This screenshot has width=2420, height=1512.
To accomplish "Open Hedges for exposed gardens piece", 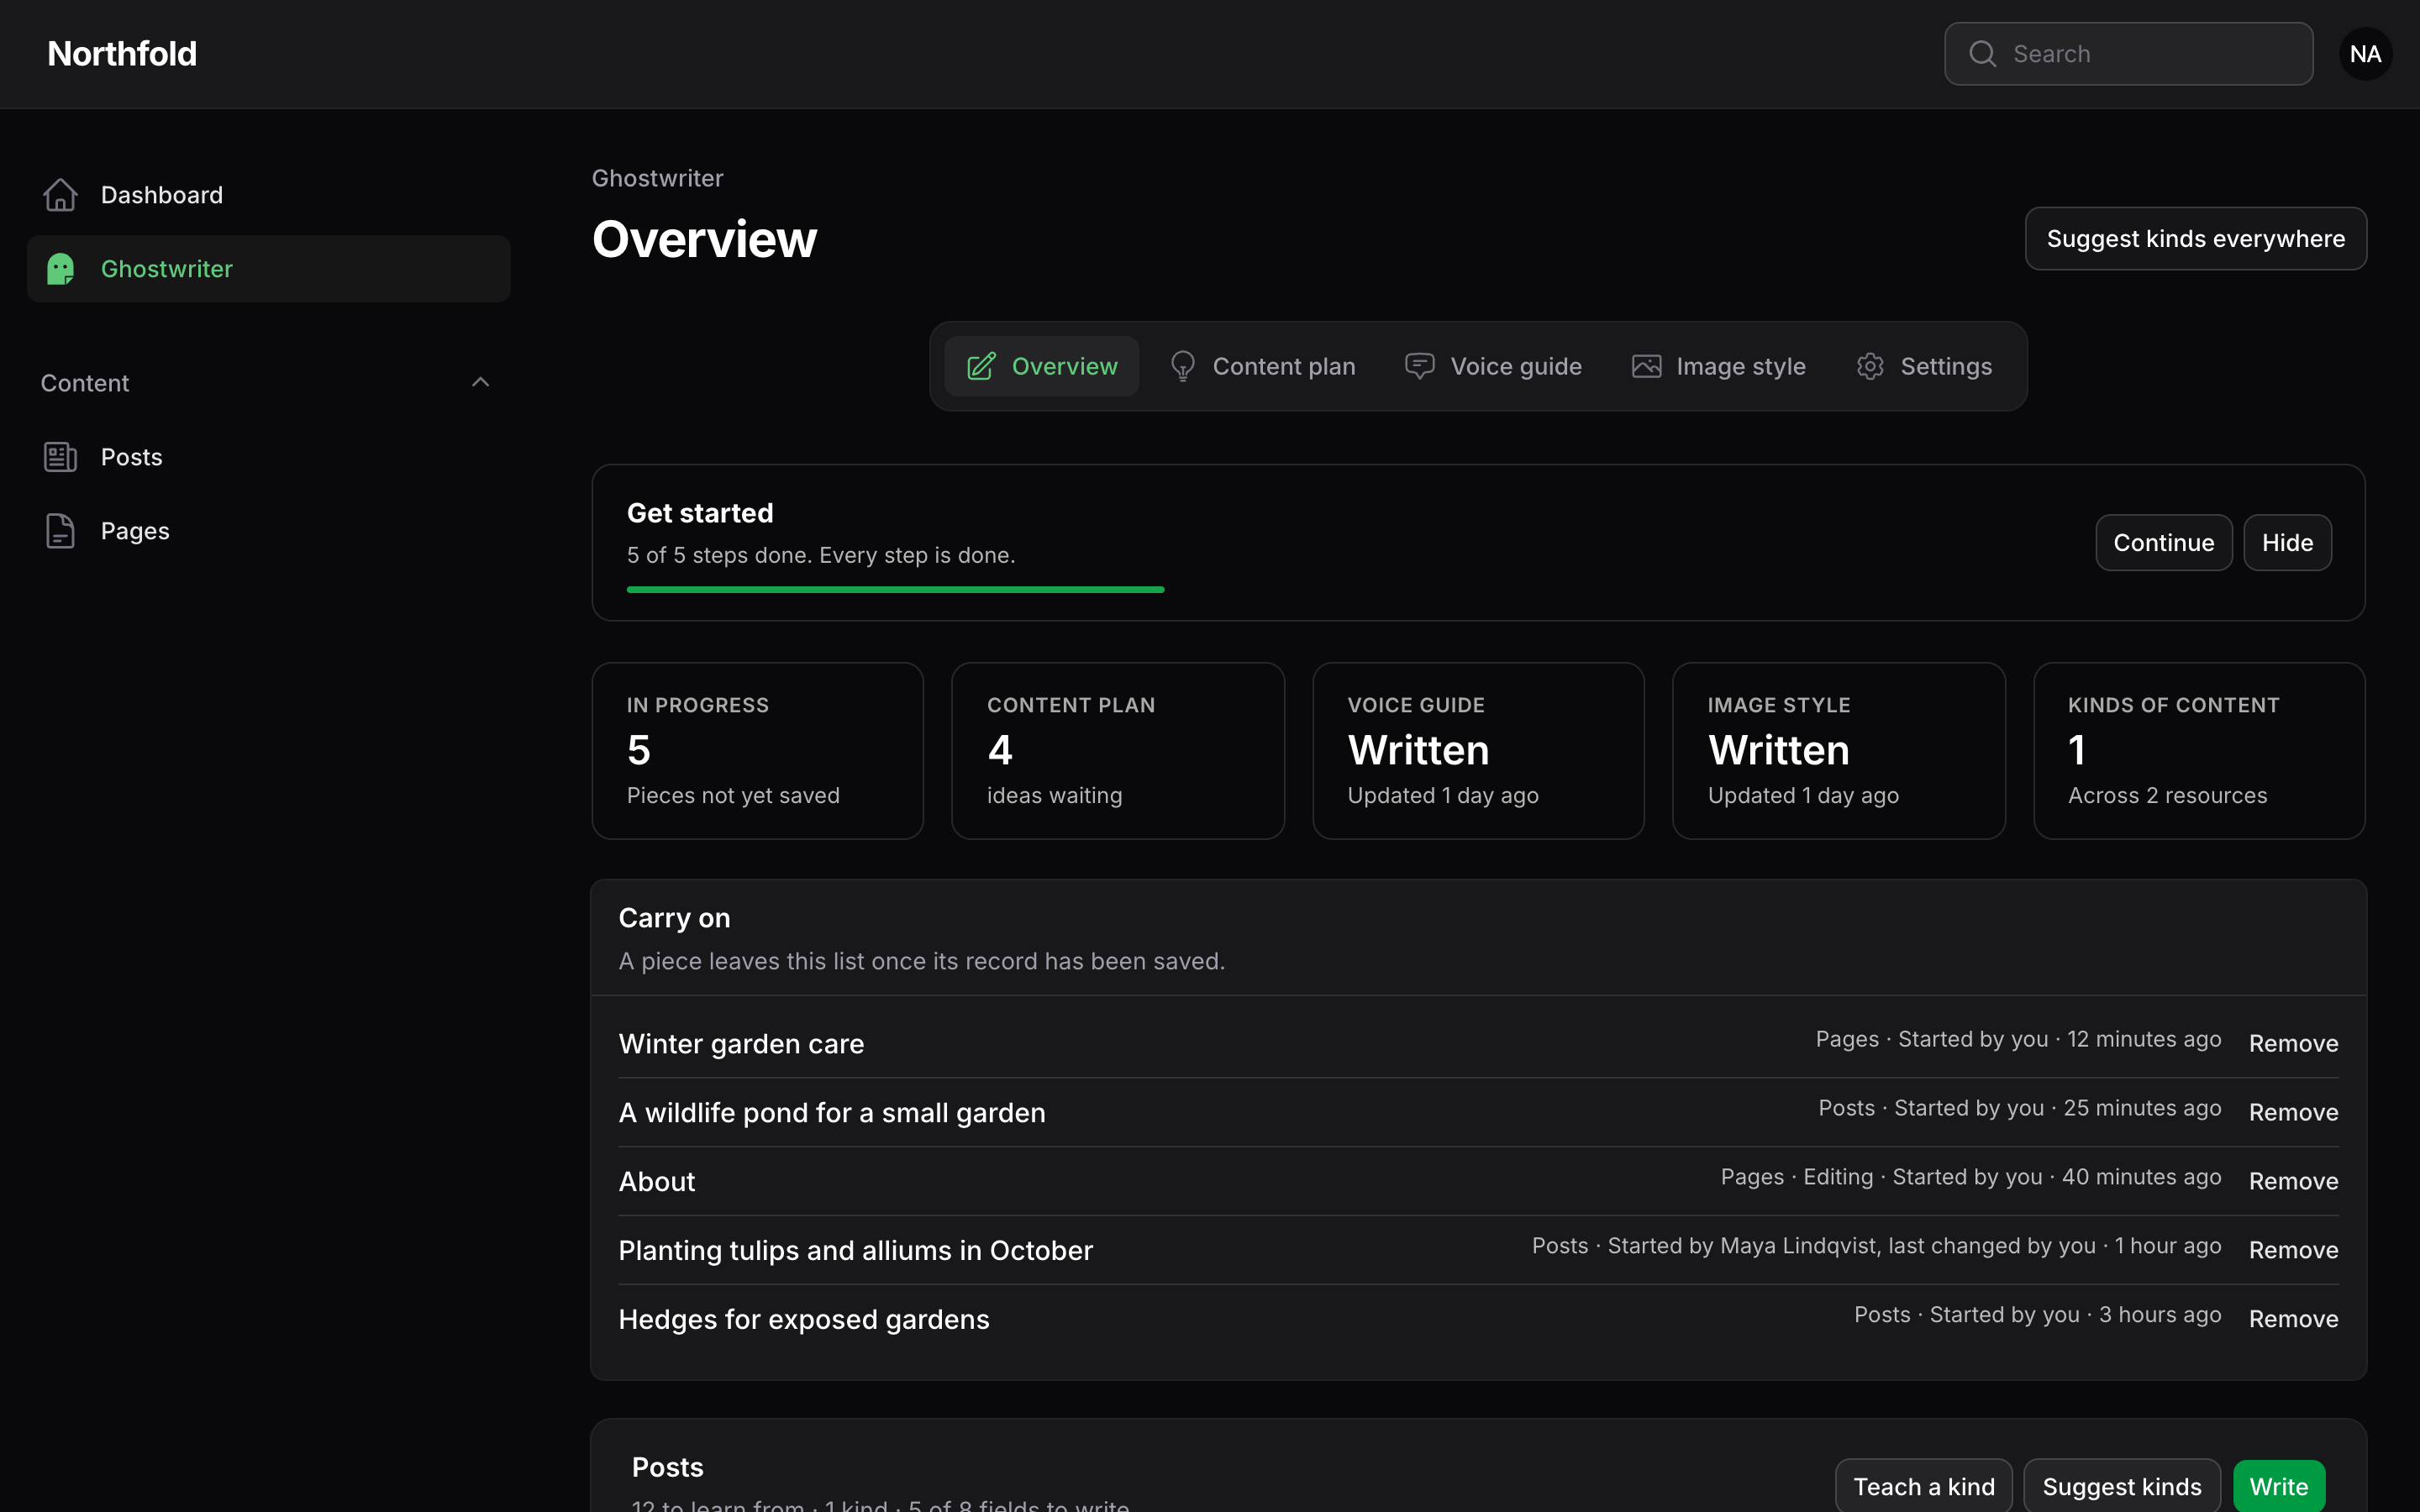I will (x=804, y=1319).
